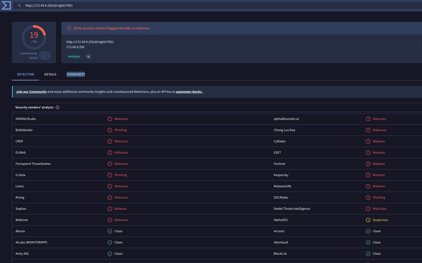The width and height of the screenshot is (422, 263).
Task: Click Fortinet malware warning icon
Action: (368, 164)
